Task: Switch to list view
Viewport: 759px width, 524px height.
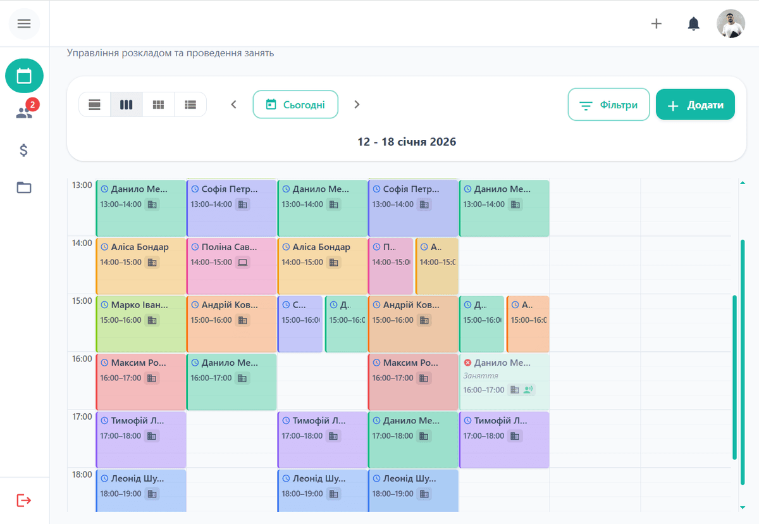Action: point(190,105)
